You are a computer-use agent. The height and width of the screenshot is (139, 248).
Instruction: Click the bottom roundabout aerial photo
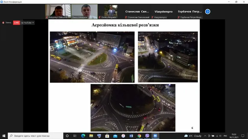point(133,108)
